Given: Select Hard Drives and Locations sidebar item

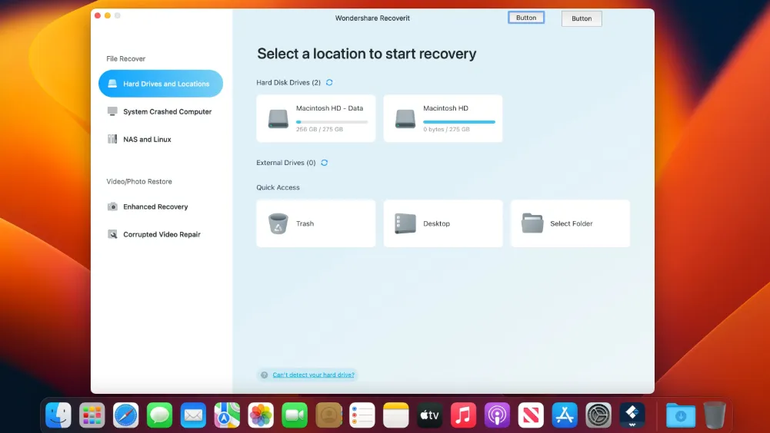Looking at the screenshot, I should tap(161, 84).
